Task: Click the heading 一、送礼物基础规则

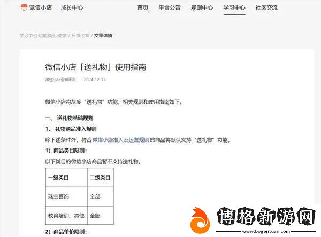Action: pyautogui.click(x=69, y=118)
